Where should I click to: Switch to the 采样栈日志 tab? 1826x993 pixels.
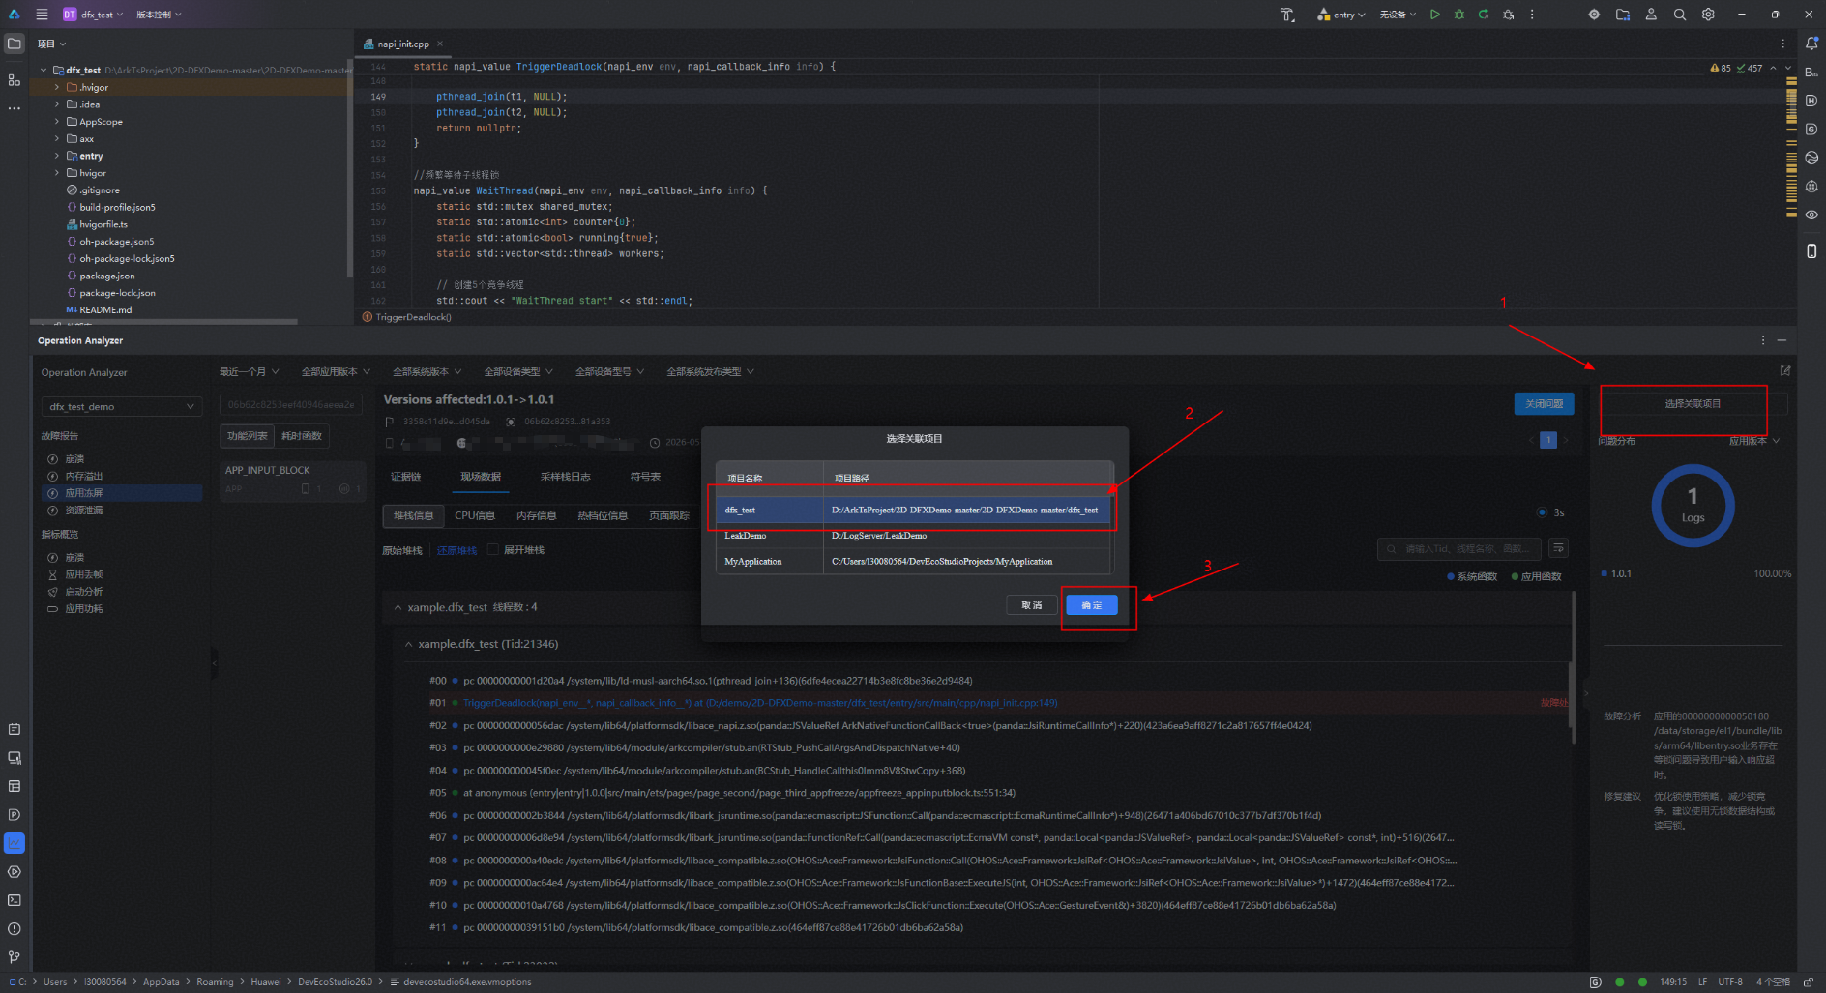click(565, 477)
